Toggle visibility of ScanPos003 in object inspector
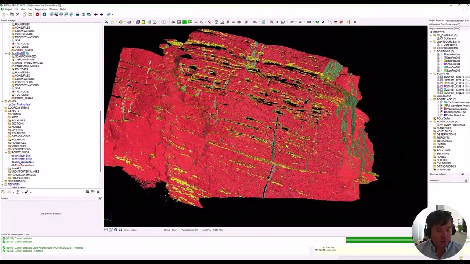The height and width of the screenshot is (264, 470). click(441, 61)
